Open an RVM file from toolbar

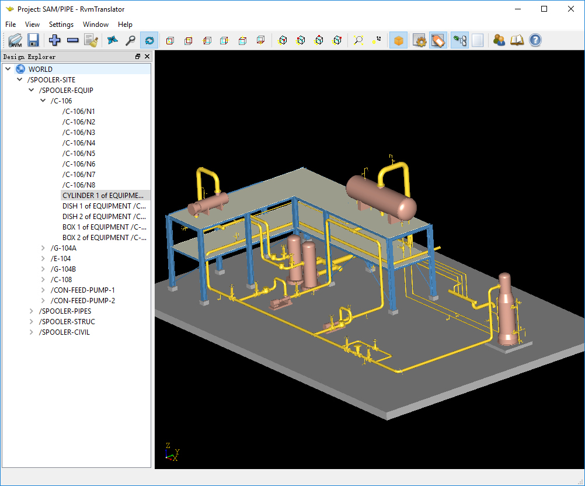coord(15,40)
